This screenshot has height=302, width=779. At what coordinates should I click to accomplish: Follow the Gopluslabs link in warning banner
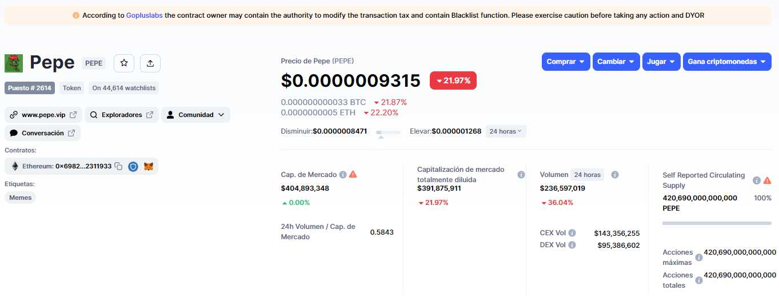[145, 15]
